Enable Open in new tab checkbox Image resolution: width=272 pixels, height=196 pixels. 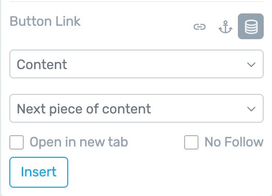[17, 142]
